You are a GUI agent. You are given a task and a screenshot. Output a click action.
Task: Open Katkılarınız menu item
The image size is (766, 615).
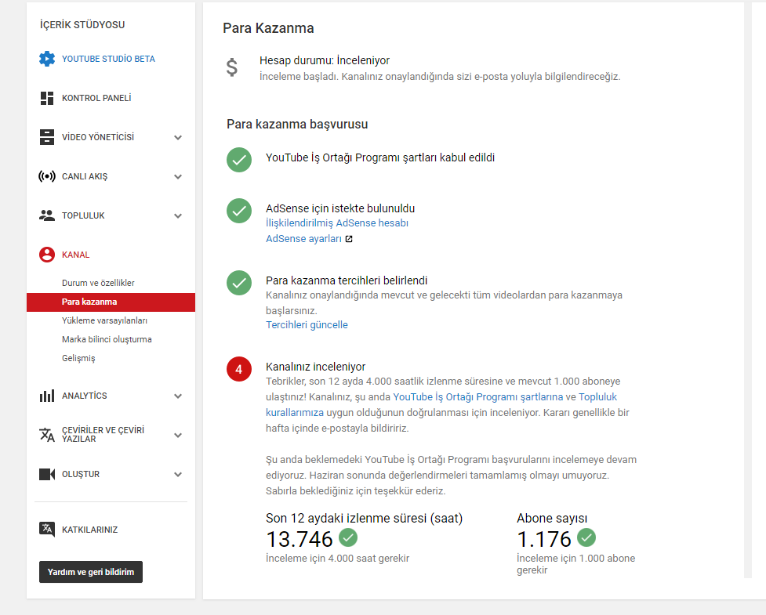point(90,530)
